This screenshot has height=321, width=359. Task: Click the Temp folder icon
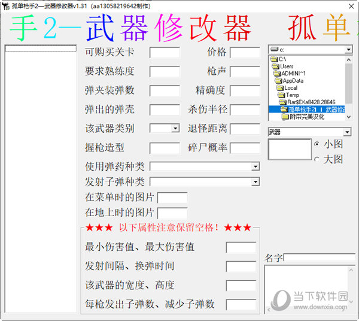281,95
